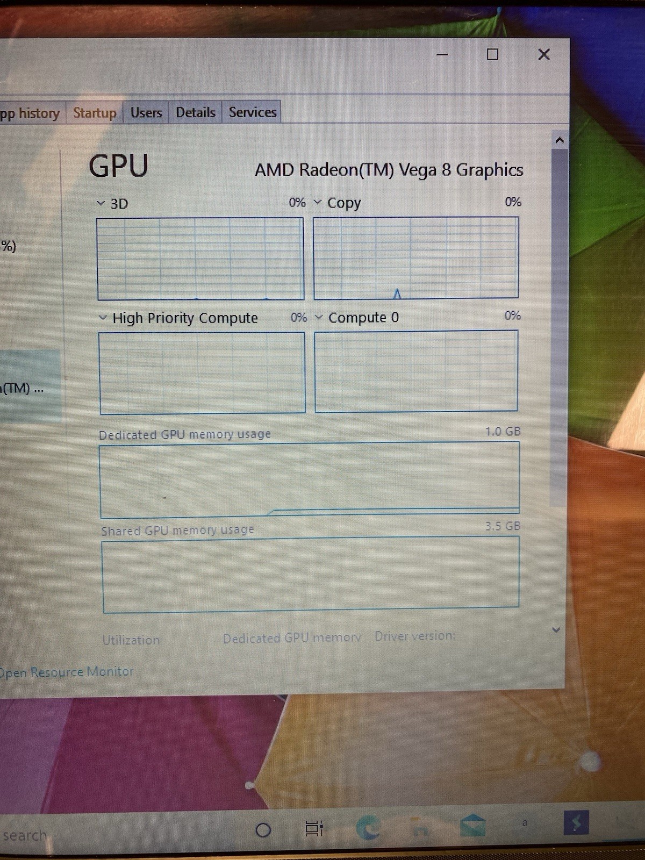Launch Microsoft Edge from taskbar
The image size is (645, 860).
(369, 828)
